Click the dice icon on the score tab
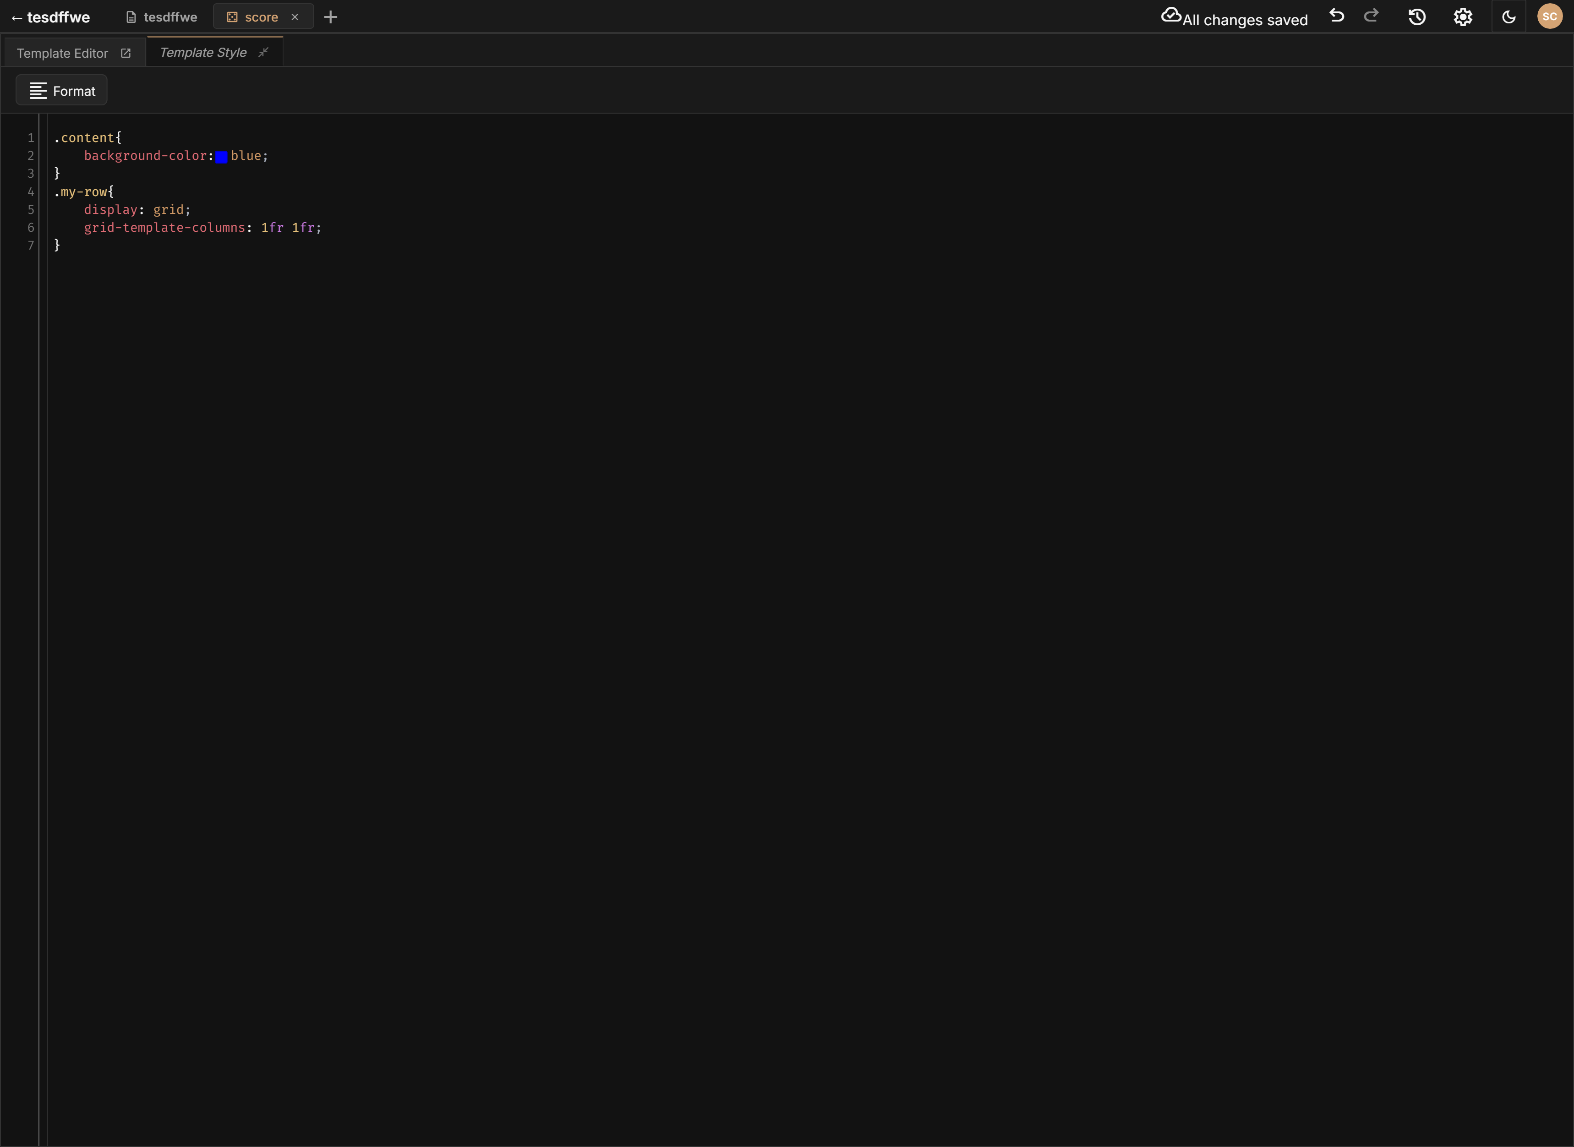Screen dimensions: 1574x1147 coord(231,16)
